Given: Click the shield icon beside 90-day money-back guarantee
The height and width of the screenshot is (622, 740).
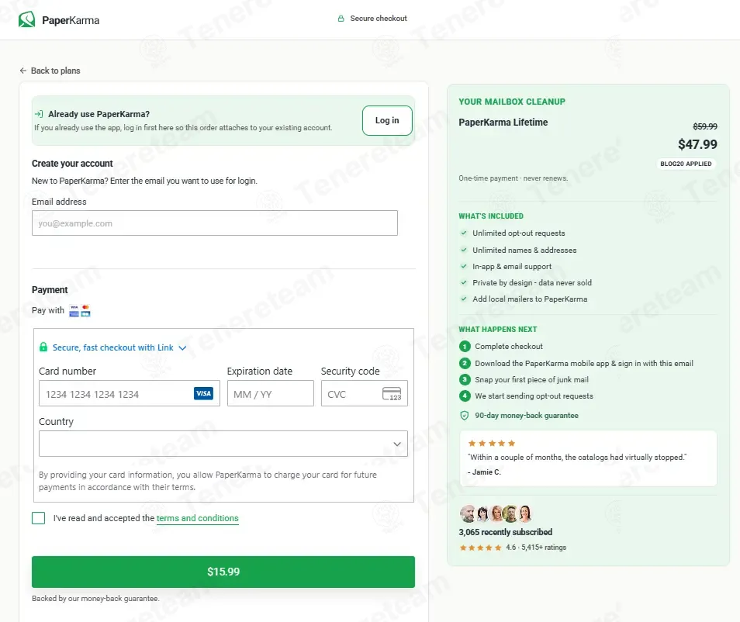Looking at the screenshot, I should pos(465,415).
